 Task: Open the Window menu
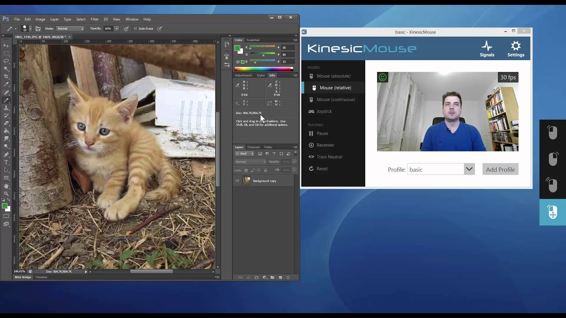tap(132, 19)
